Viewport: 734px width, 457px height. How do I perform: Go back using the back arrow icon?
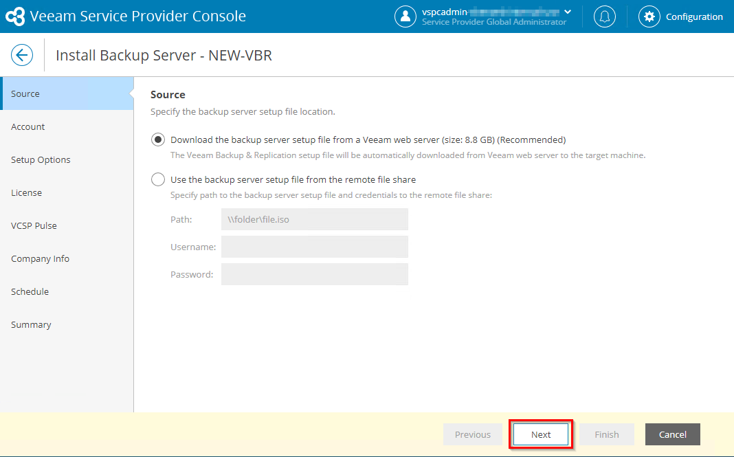pos(22,55)
